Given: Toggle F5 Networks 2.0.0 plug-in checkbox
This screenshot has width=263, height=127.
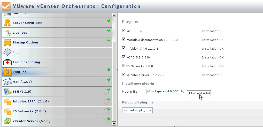Looking at the screenshot, I should coord(123,66).
